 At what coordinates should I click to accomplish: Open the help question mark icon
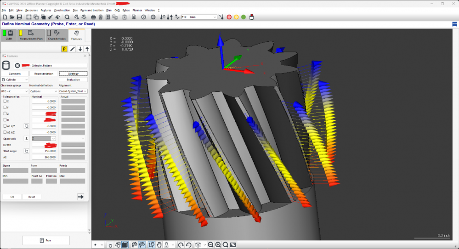tap(143, 17)
